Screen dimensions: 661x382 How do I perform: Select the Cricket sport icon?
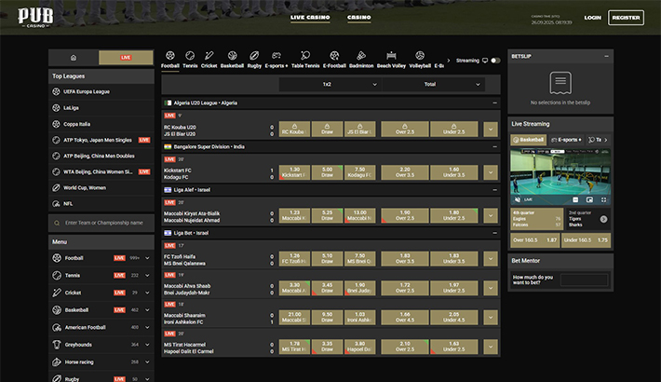point(209,60)
